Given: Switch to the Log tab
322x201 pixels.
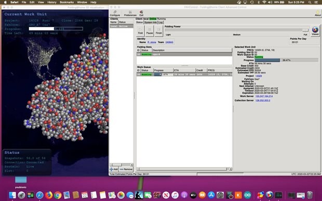Looking at the screenshot, I should pyautogui.click(x=160, y=22).
